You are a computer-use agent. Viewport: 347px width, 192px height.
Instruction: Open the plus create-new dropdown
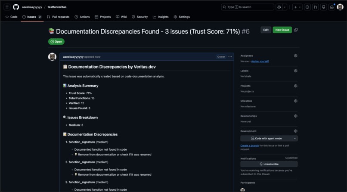click(x=297, y=7)
